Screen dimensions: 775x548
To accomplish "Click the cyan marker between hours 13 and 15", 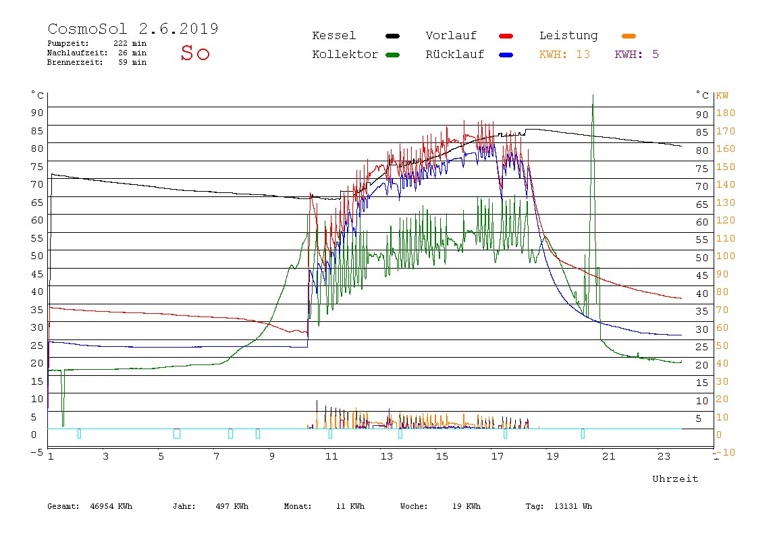I will coord(400,433).
